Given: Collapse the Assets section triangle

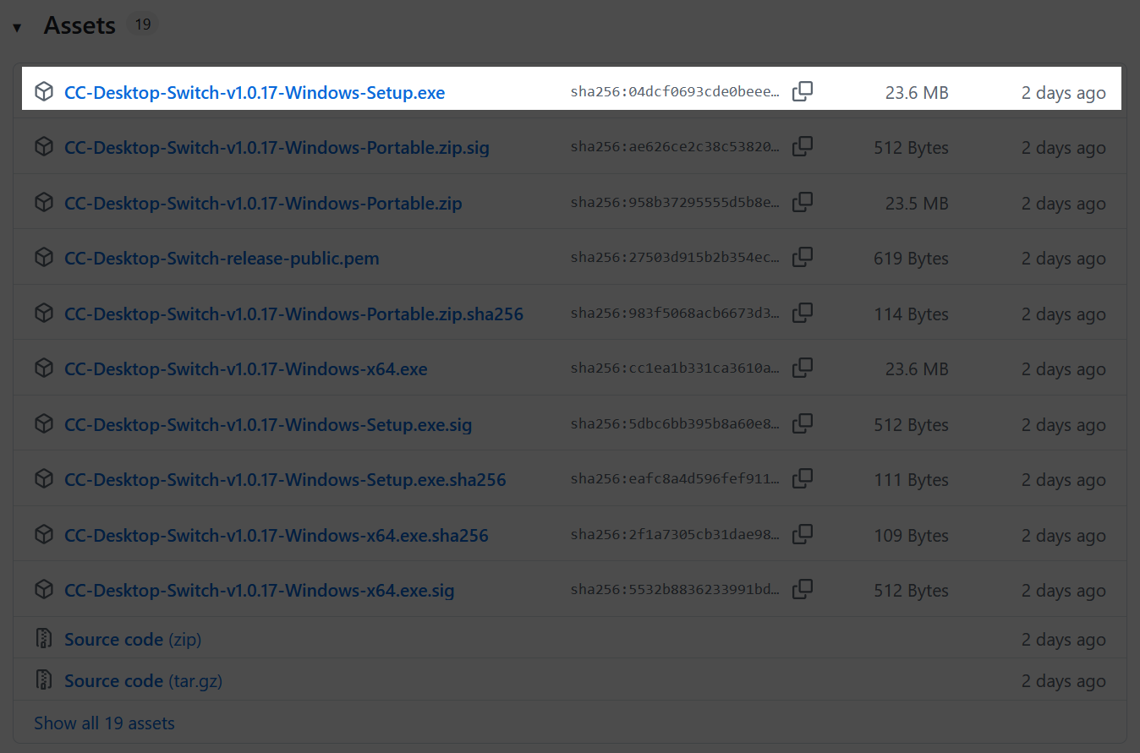Looking at the screenshot, I should [x=17, y=28].
